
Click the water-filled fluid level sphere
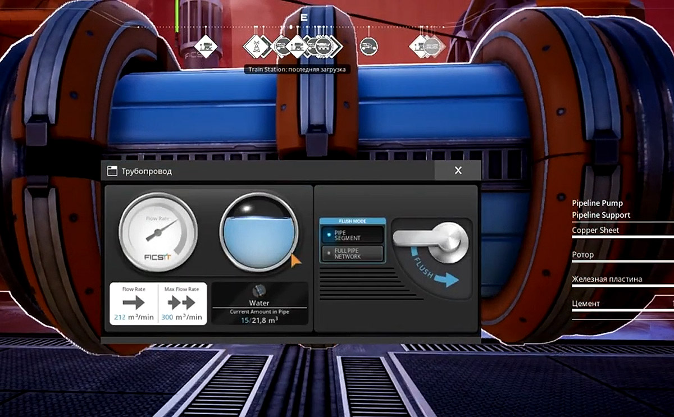point(259,233)
